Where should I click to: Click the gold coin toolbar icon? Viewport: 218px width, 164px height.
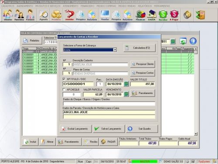coord(187,15)
